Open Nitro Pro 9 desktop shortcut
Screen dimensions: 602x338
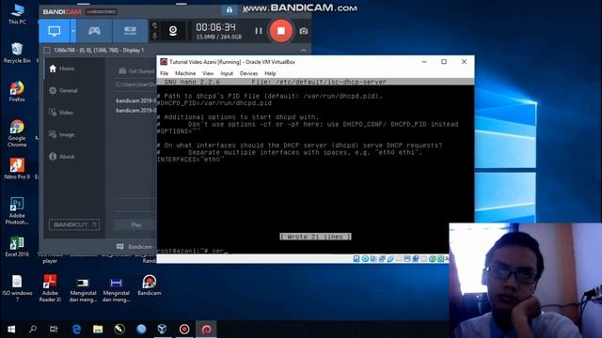point(17,169)
